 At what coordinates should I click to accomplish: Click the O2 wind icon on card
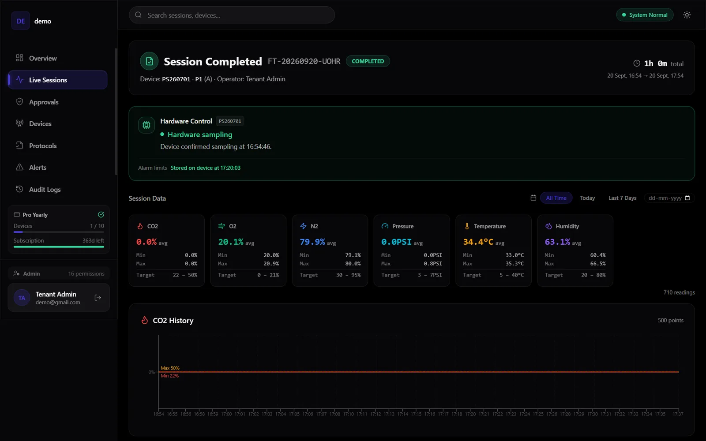click(x=222, y=226)
